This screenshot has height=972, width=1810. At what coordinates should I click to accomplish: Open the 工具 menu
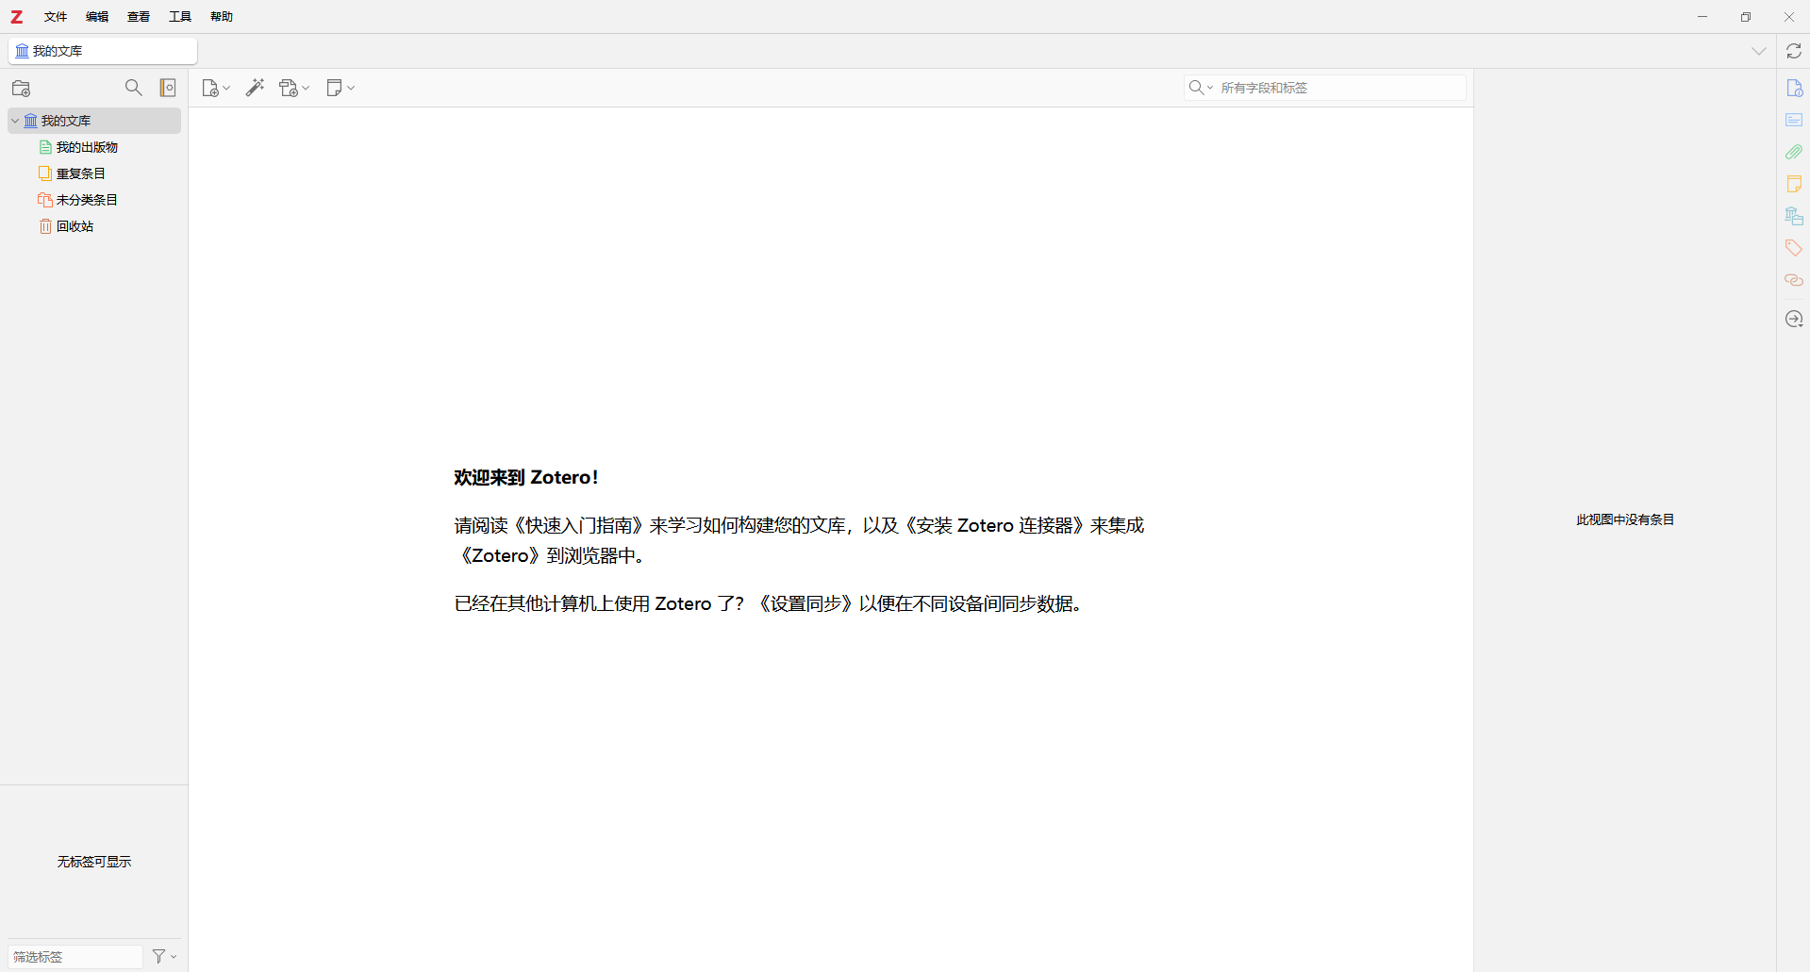click(180, 17)
